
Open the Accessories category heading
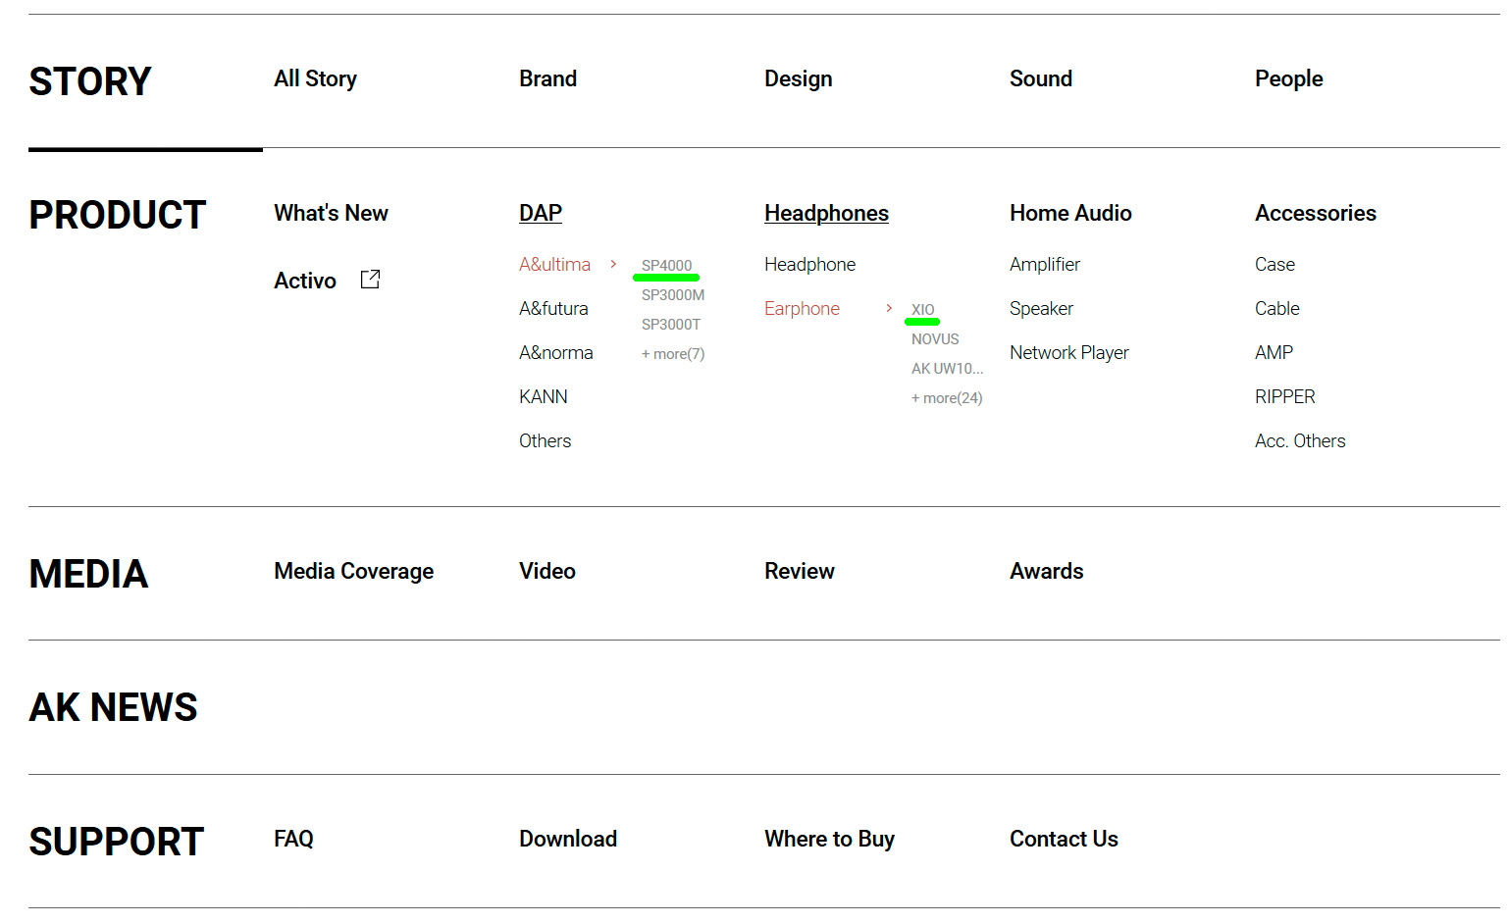(x=1316, y=213)
